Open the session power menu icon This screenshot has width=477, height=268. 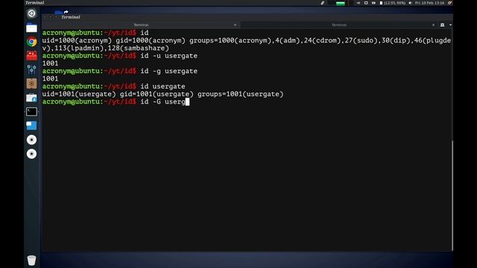pyautogui.click(x=449, y=3)
